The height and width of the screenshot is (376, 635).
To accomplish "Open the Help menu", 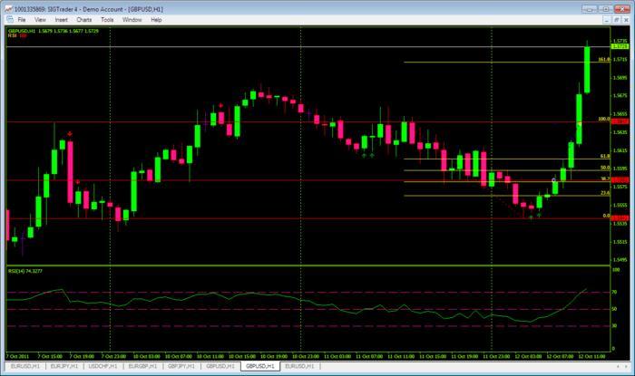I will coord(156,19).
